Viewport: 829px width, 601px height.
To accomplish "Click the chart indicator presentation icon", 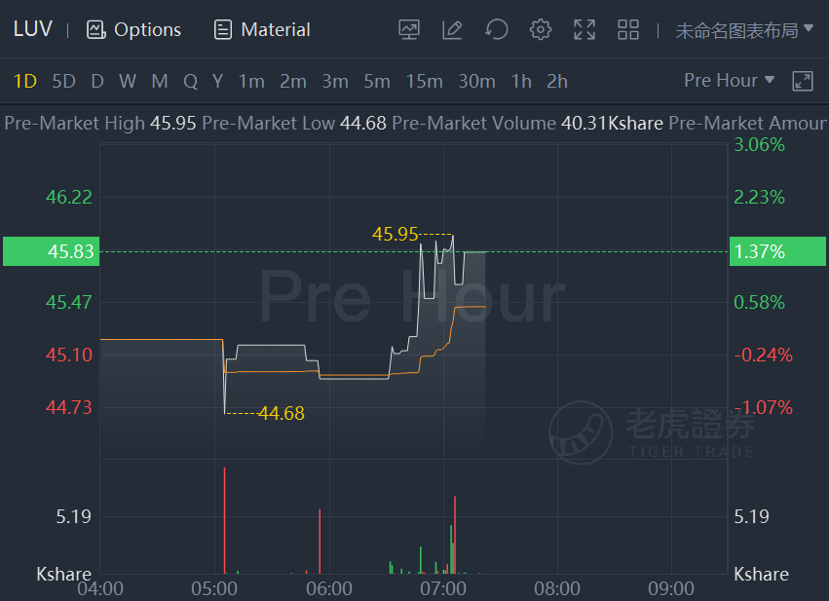I will [x=409, y=29].
